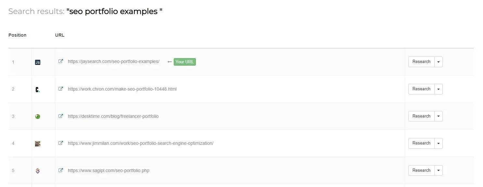
Task: Open external link icon for work.chron.com result
Action: [61, 89]
